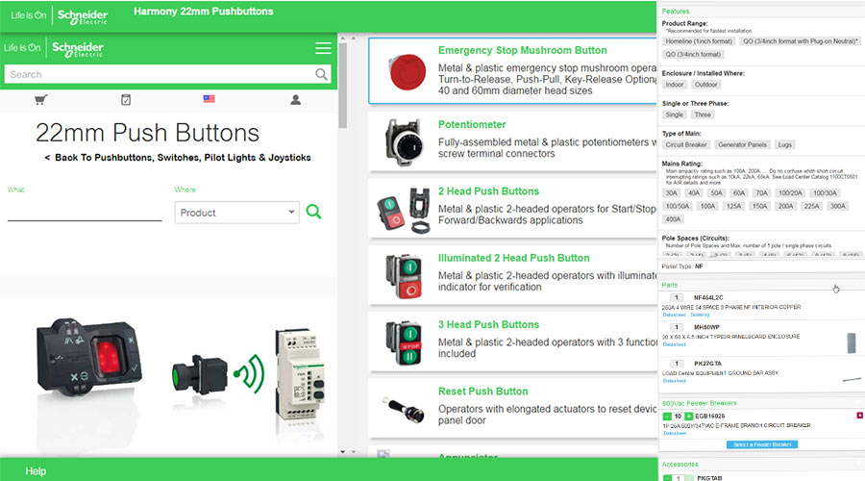The image size is (865, 481).
Task: Select the 200A mains rating
Action: click(x=786, y=206)
